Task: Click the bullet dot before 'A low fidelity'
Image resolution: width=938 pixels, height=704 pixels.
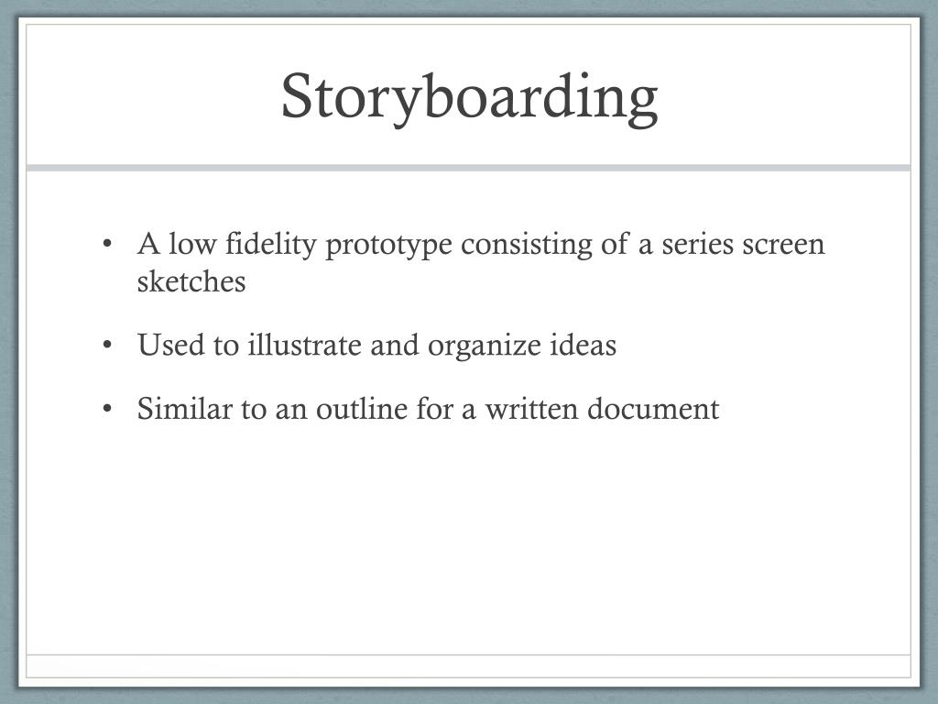Action: (107, 244)
